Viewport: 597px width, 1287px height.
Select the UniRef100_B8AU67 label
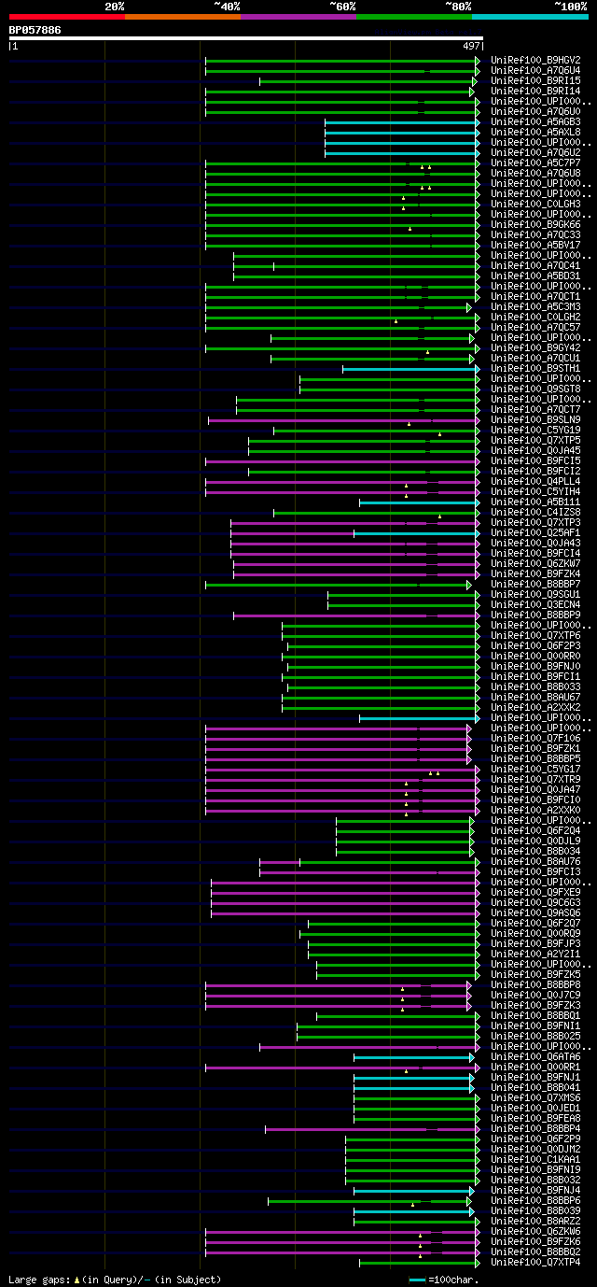[535, 697]
